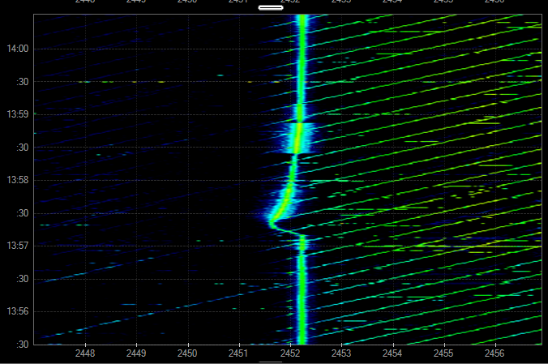Click the leftmost tip of the curved trace
Screen dimensions: 548x364
click(x=271, y=222)
